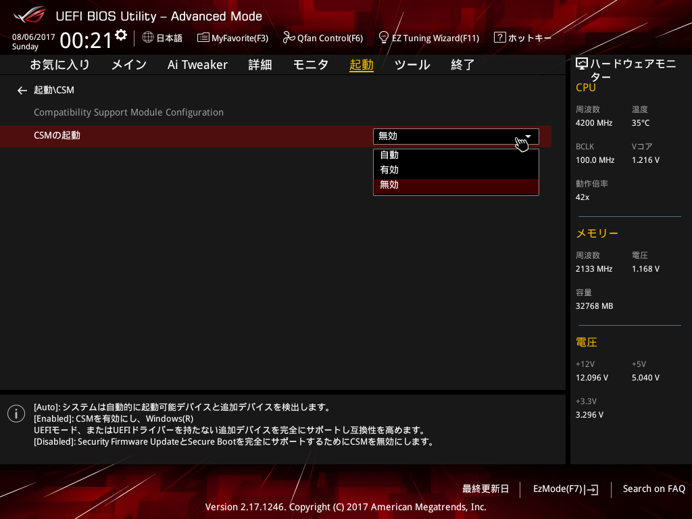This screenshot has width=692, height=519.
Task: Click the 08/06/2017 date
Action: click(x=34, y=37)
